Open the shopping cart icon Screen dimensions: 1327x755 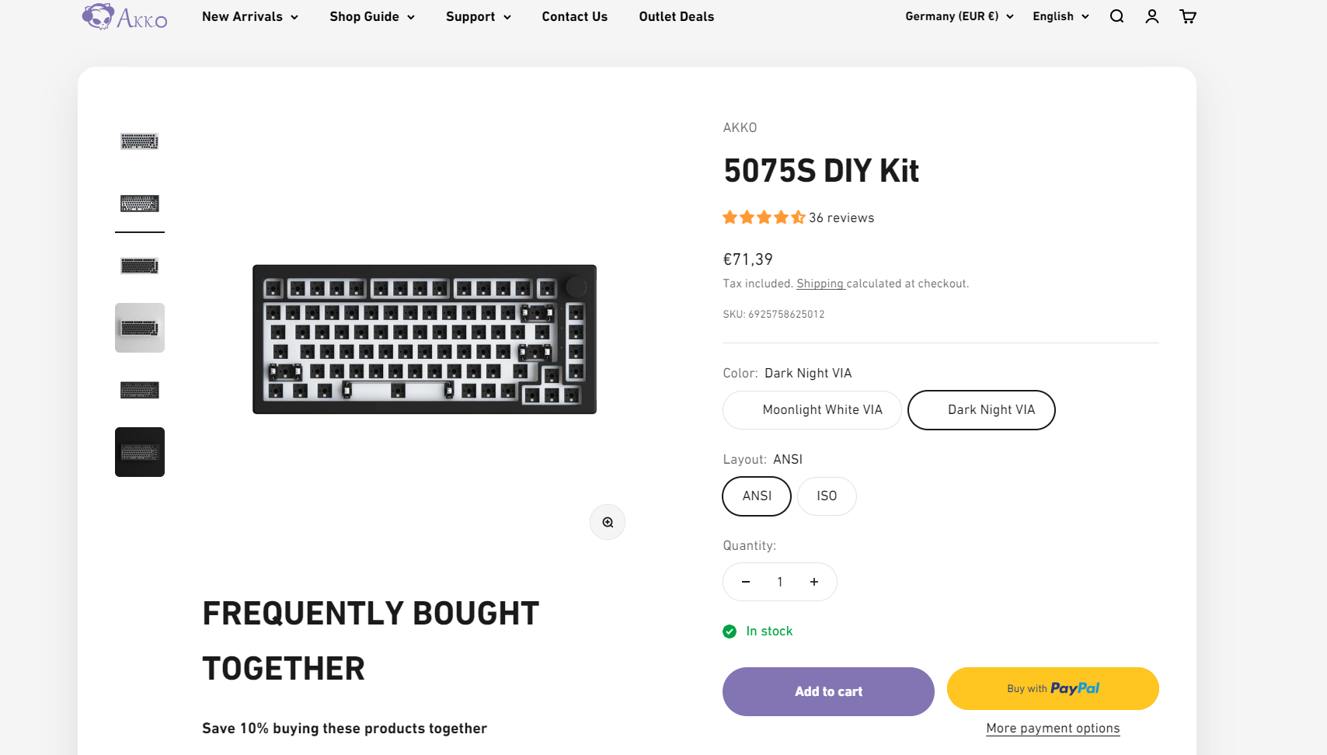point(1188,16)
